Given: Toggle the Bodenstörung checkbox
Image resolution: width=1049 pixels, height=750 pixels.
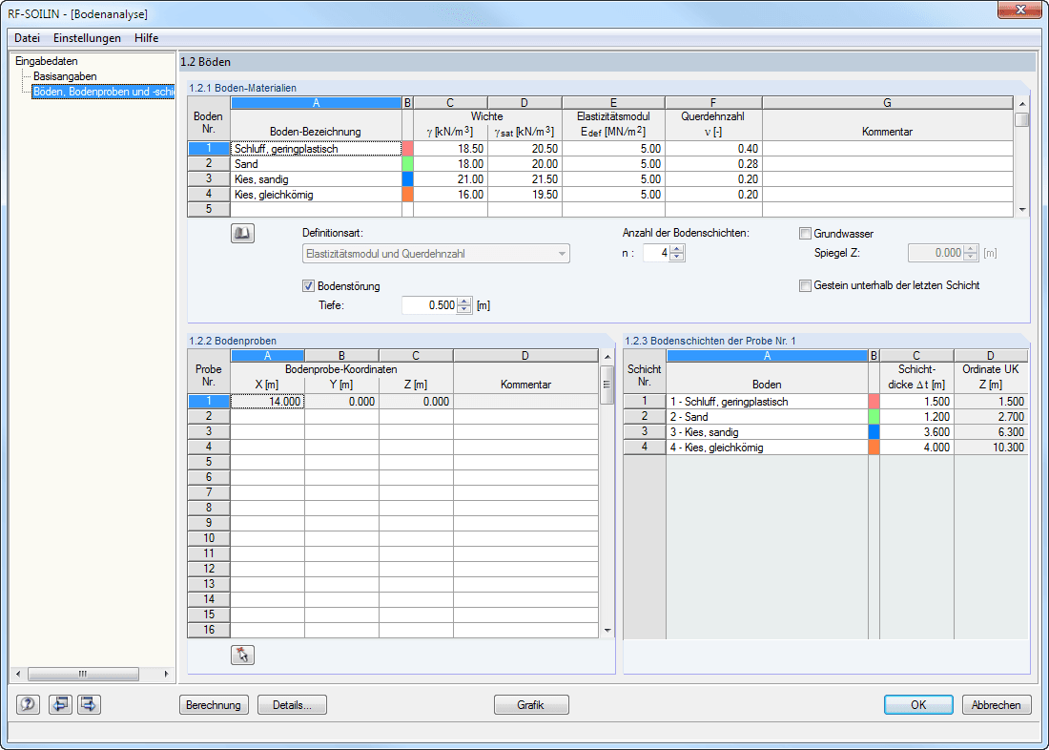Looking at the screenshot, I should point(308,286).
